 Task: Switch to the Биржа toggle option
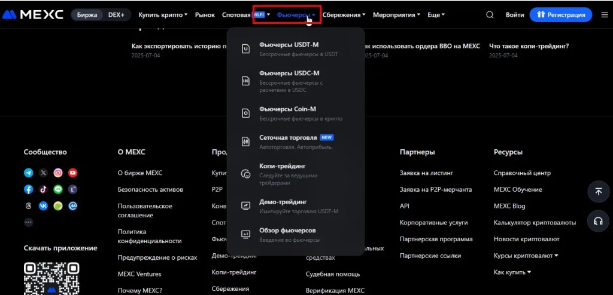coord(87,15)
